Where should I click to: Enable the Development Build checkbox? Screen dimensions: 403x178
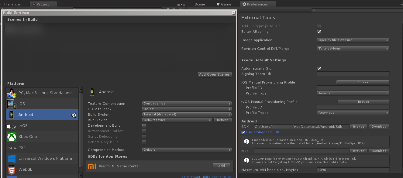coord(144,125)
